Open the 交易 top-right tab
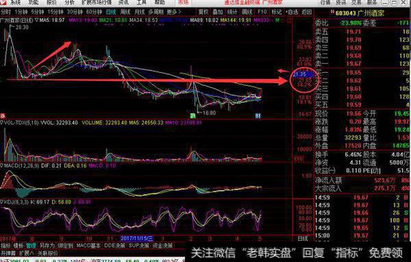Image resolution: width=411 pixels, height=262 pixels. pyautogui.click(x=356, y=2)
